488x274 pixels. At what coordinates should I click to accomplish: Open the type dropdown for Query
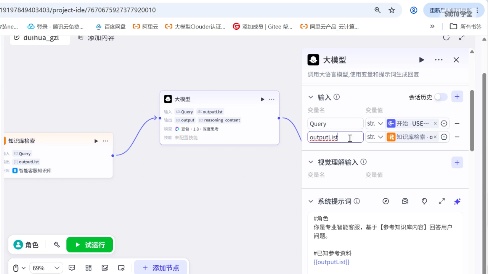tap(375, 124)
